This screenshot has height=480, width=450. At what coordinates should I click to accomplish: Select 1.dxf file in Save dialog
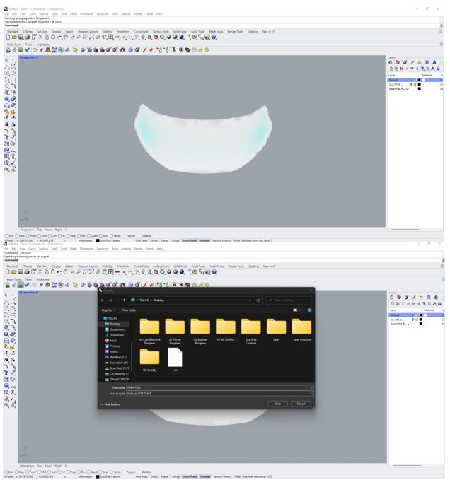tap(175, 360)
